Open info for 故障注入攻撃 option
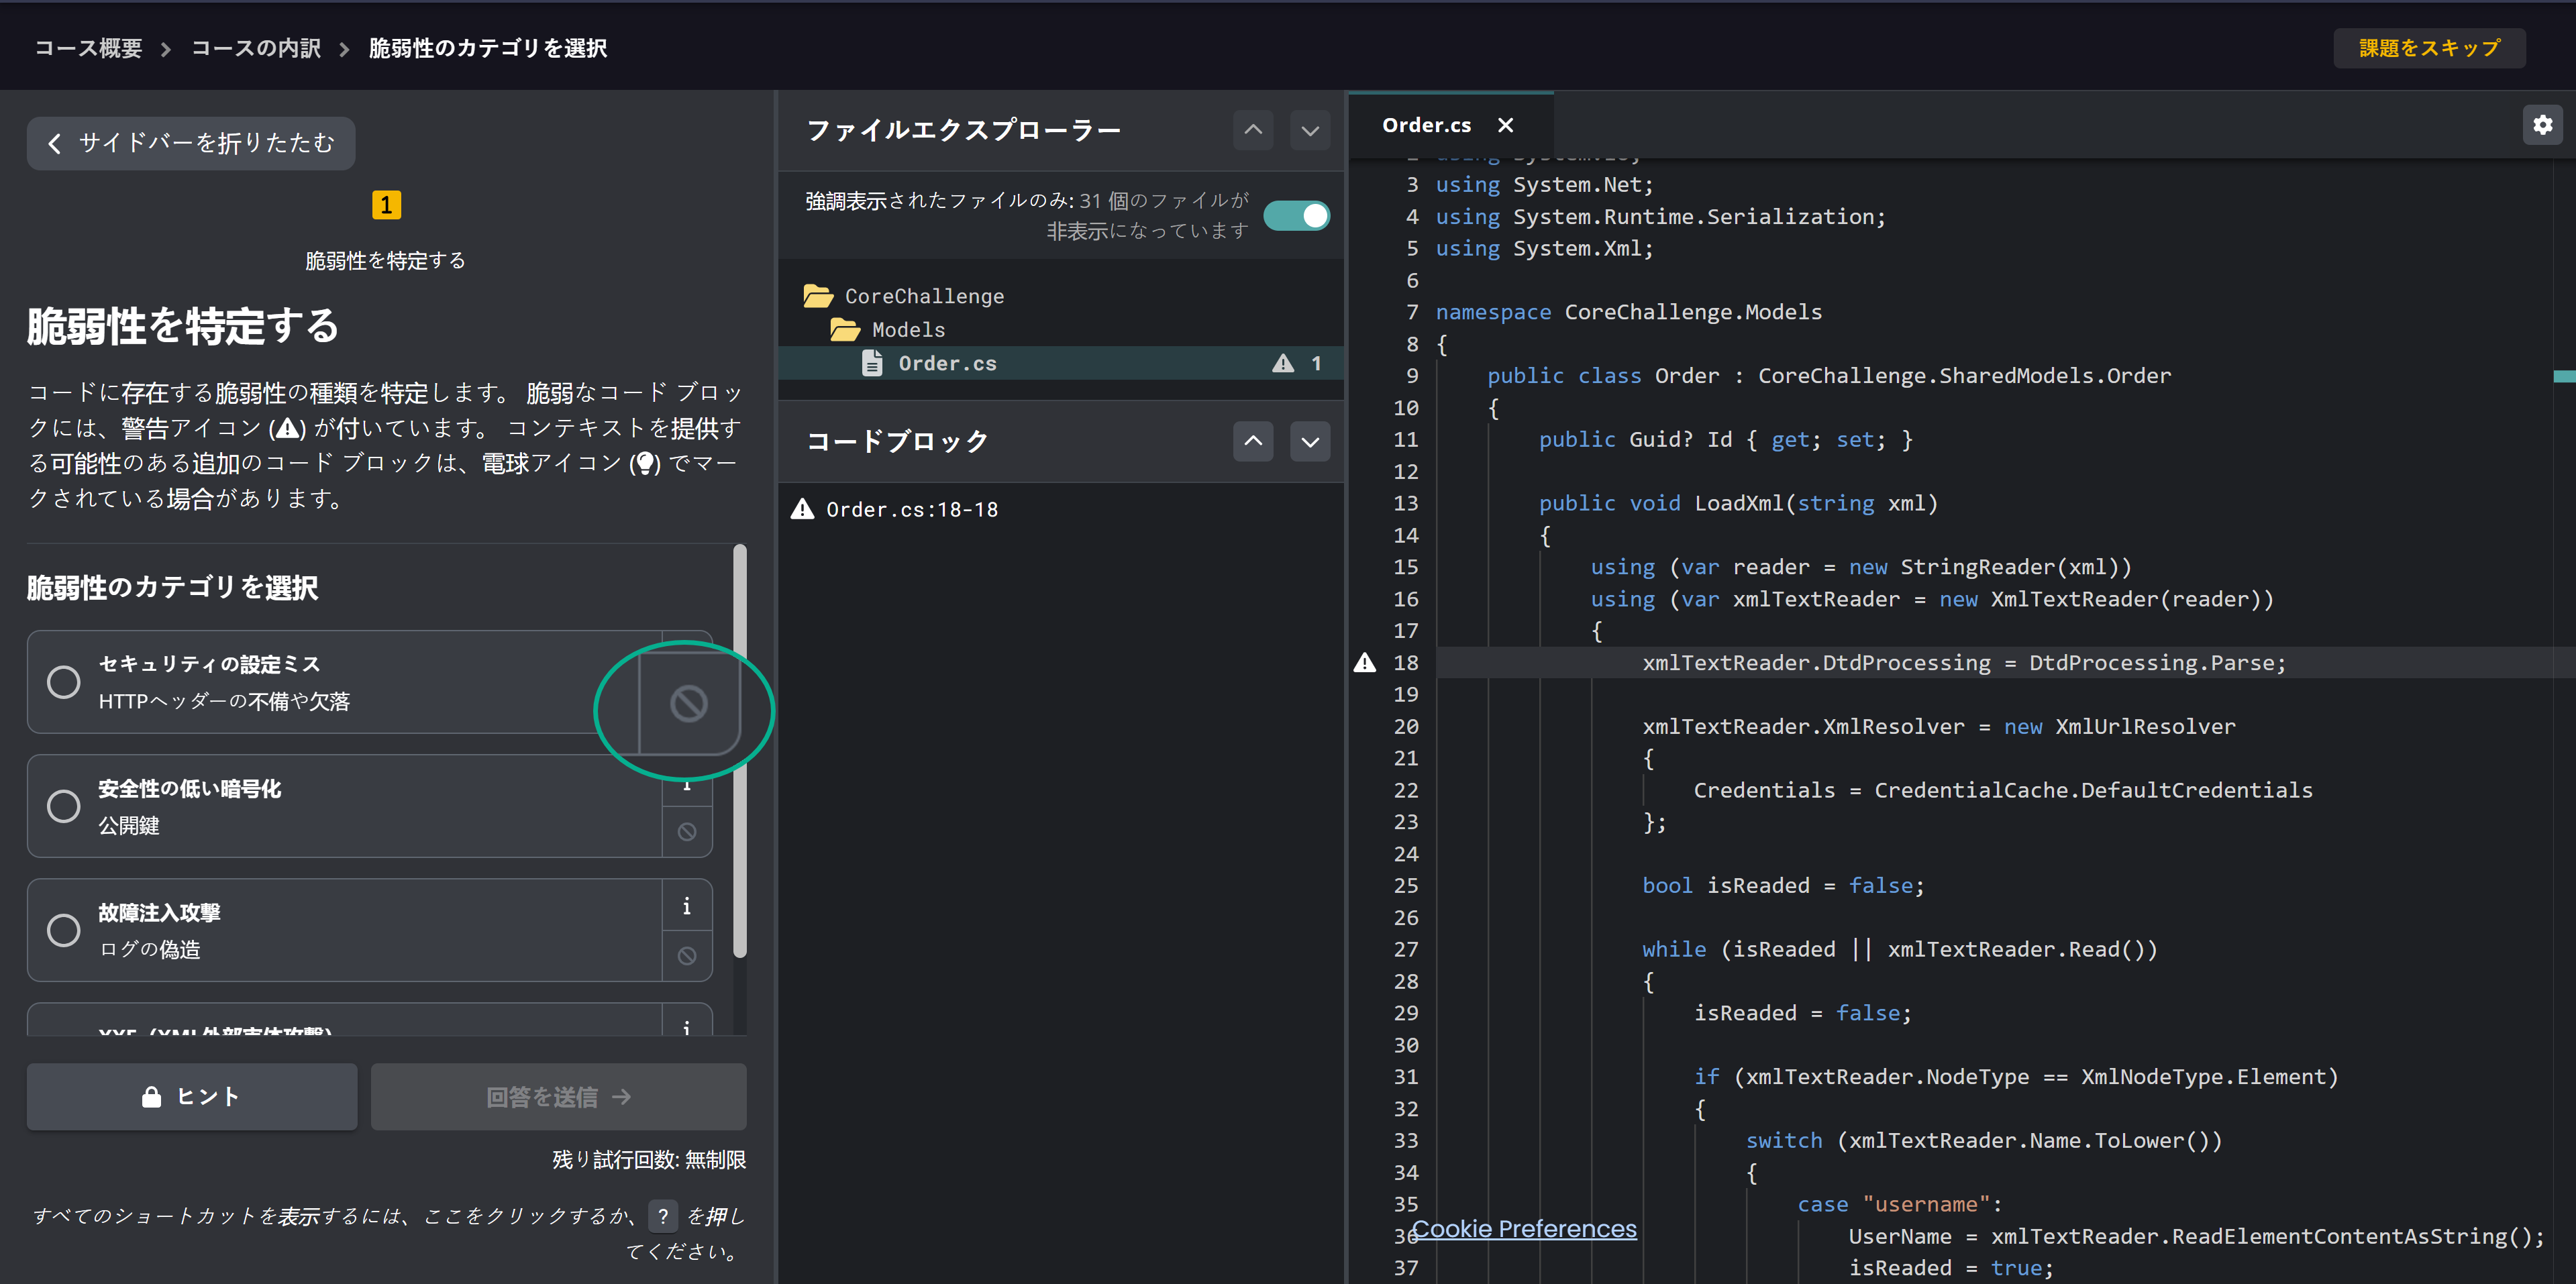 tap(687, 906)
